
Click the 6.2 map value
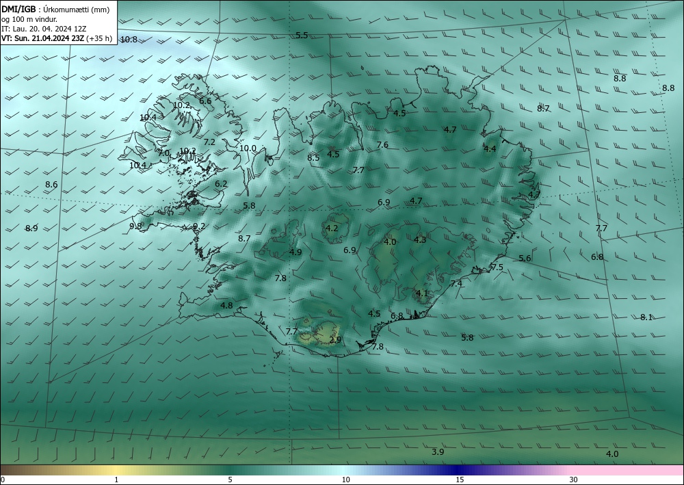pyautogui.click(x=221, y=183)
